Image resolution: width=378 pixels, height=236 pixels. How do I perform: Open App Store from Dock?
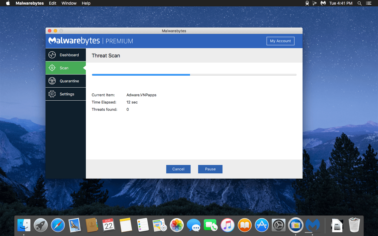pyautogui.click(x=262, y=225)
